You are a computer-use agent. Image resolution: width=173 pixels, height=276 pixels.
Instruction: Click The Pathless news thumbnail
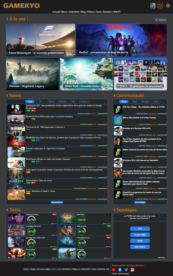pyautogui.click(x=16, y=184)
